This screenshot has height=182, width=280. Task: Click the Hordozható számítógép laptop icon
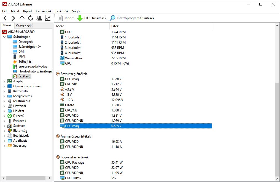click(15, 71)
